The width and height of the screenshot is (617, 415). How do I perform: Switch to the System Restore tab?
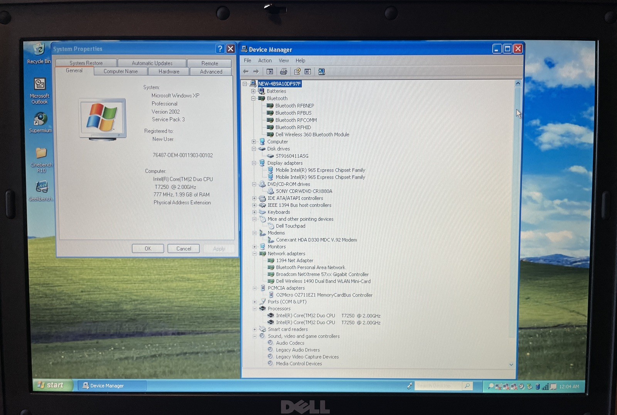(x=86, y=63)
